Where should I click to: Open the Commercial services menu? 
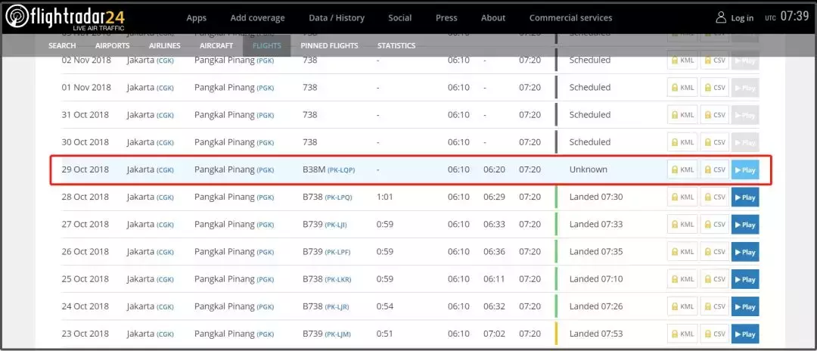(570, 18)
